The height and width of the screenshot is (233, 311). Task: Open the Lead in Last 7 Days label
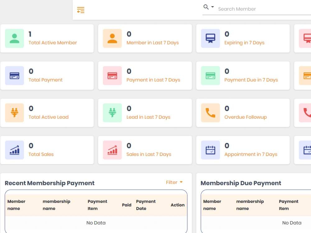click(x=148, y=117)
